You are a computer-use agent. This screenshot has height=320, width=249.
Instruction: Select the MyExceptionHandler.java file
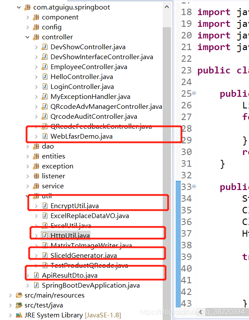(x=90, y=97)
